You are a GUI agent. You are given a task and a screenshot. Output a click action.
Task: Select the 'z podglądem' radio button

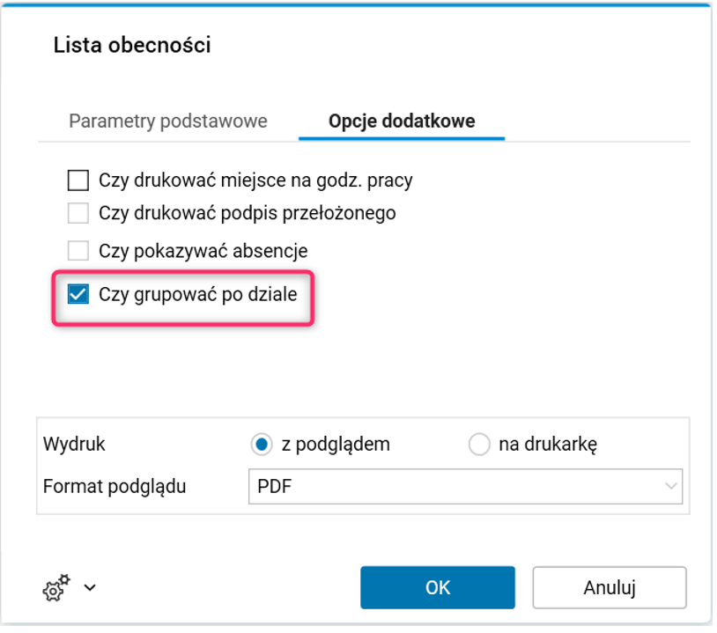[x=261, y=445]
